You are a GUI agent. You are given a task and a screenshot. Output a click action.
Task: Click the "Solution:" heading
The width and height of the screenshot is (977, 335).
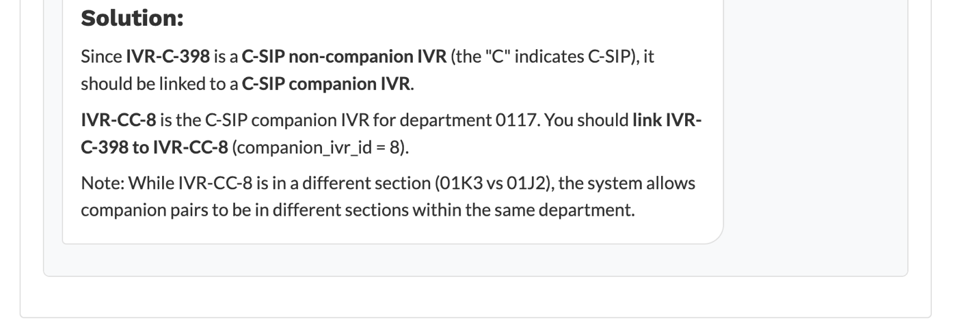(132, 18)
